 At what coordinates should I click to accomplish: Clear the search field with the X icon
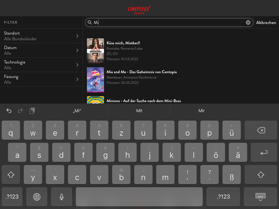point(248,22)
